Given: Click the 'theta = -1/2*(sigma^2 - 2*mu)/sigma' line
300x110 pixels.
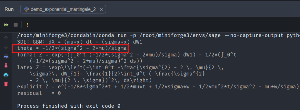Looking at the screenshot, I should pos(72,48).
